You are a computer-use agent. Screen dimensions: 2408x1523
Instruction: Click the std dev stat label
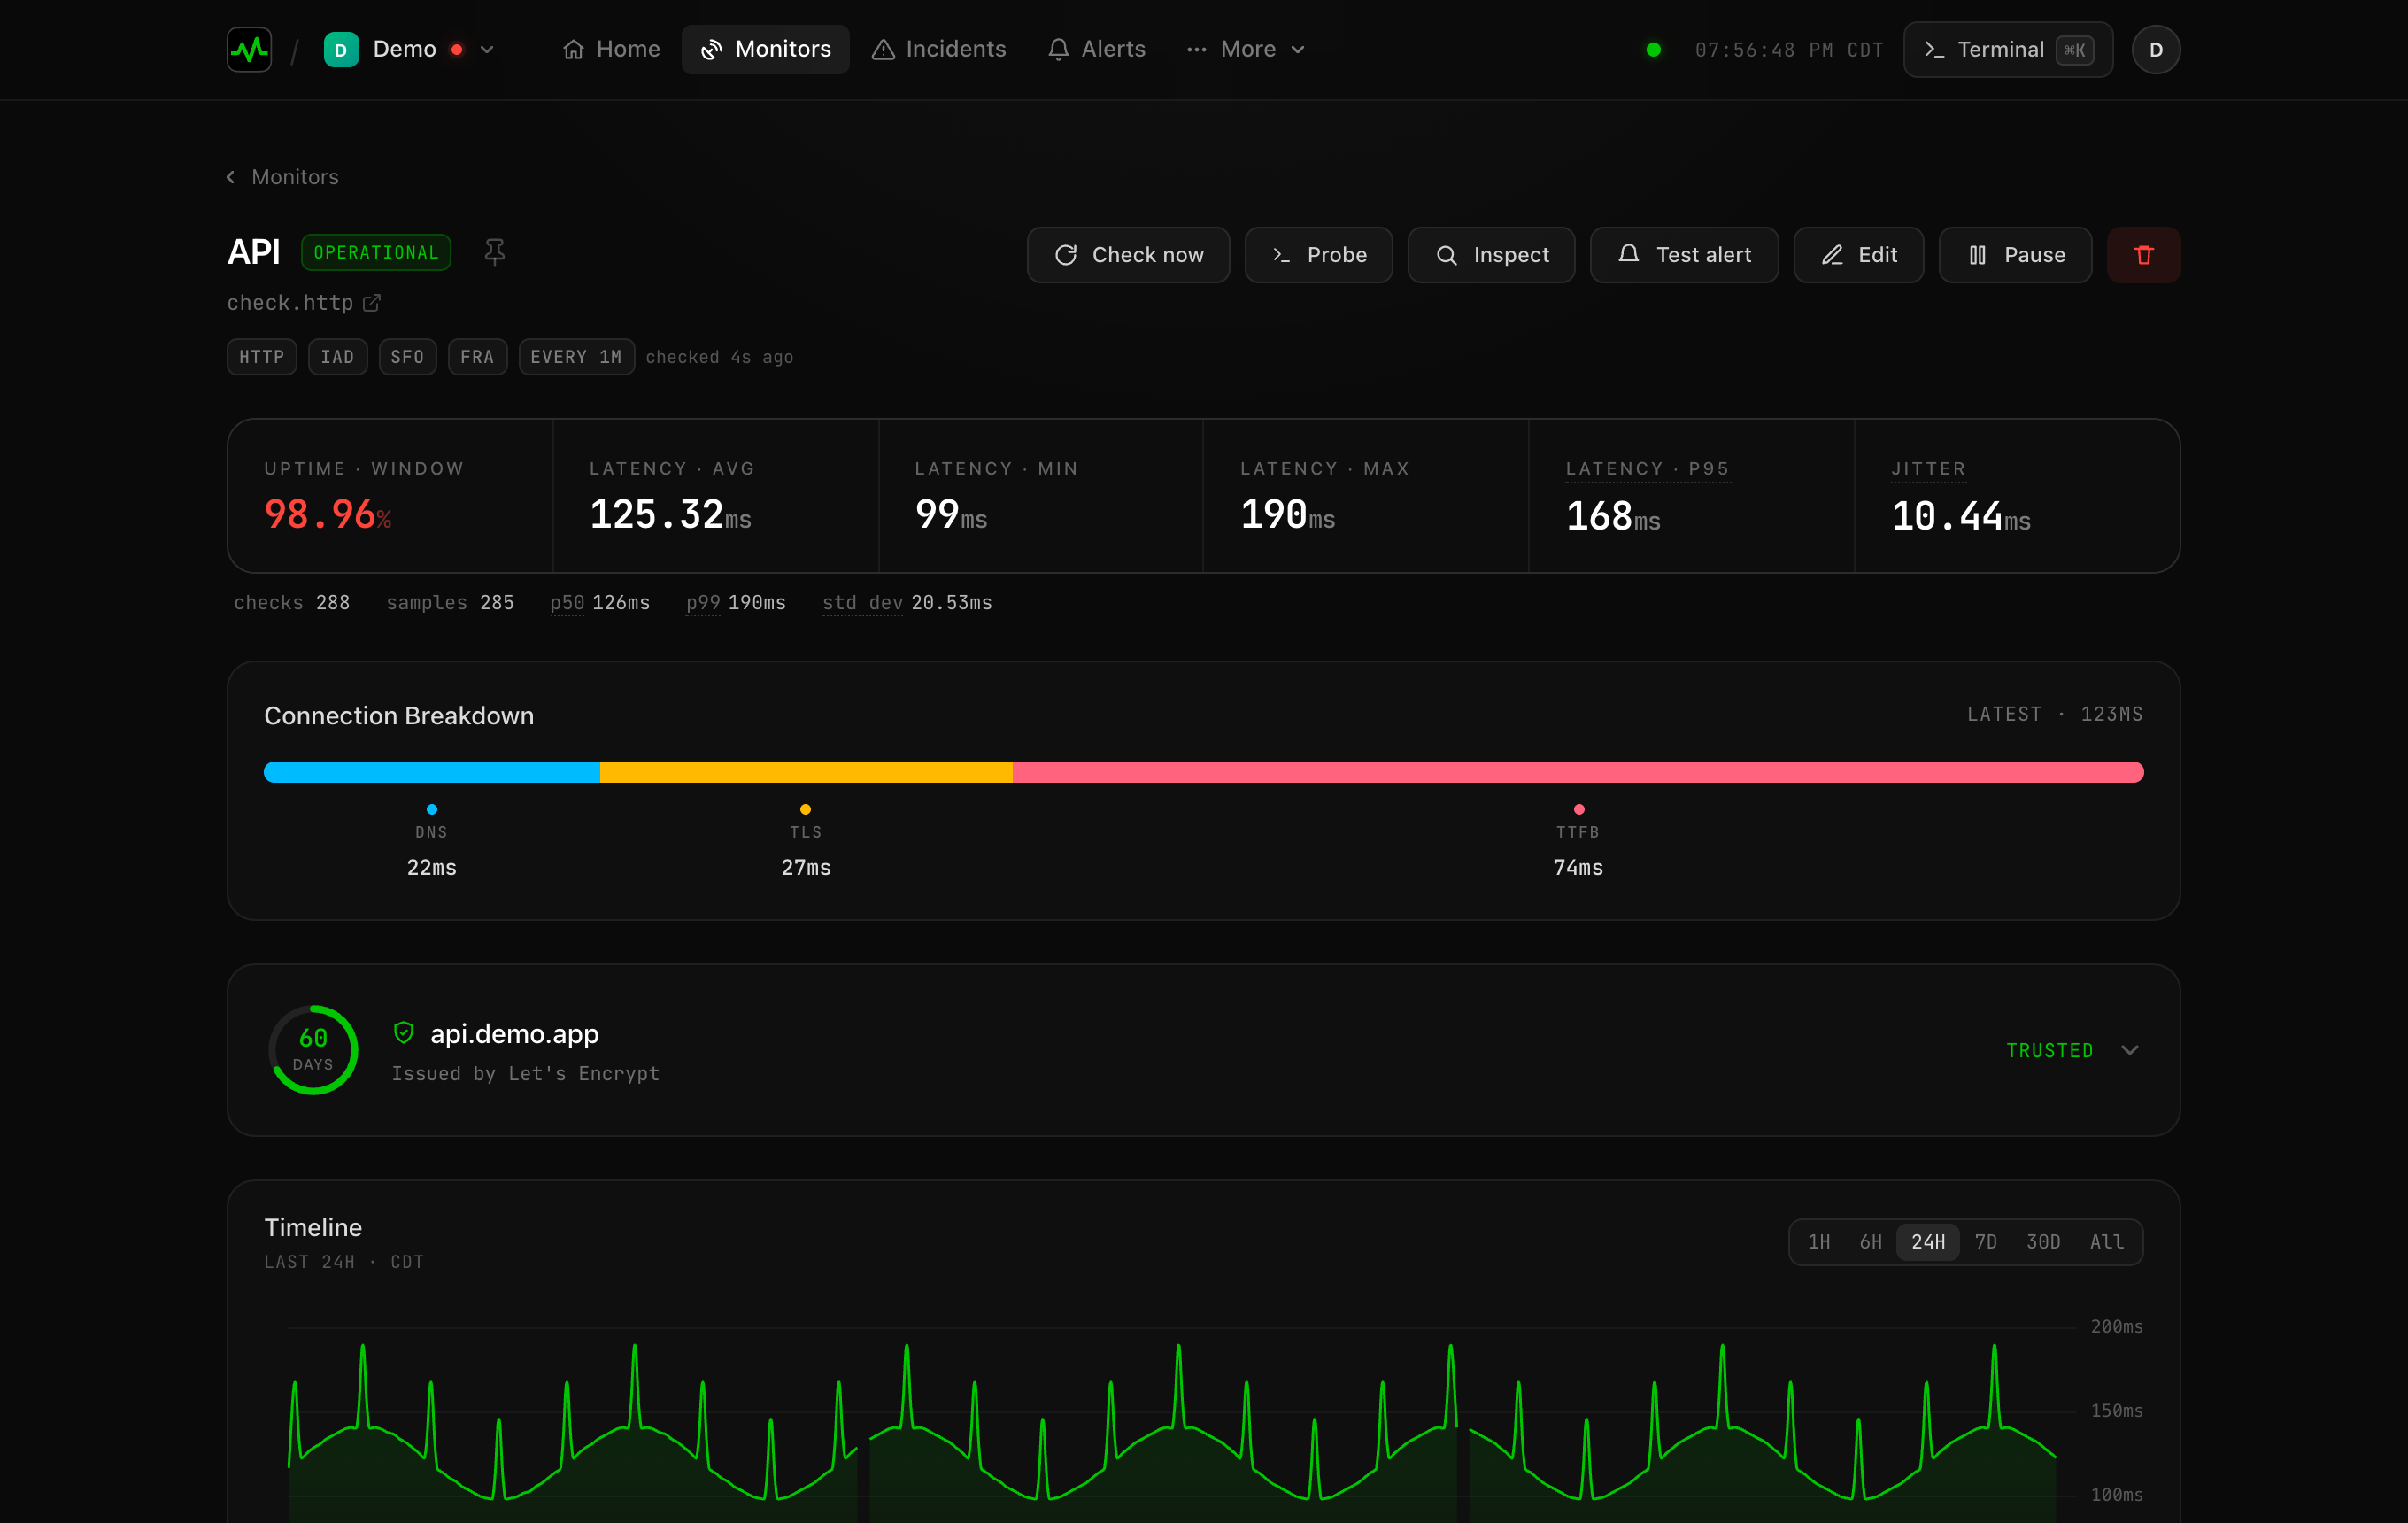pos(862,603)
